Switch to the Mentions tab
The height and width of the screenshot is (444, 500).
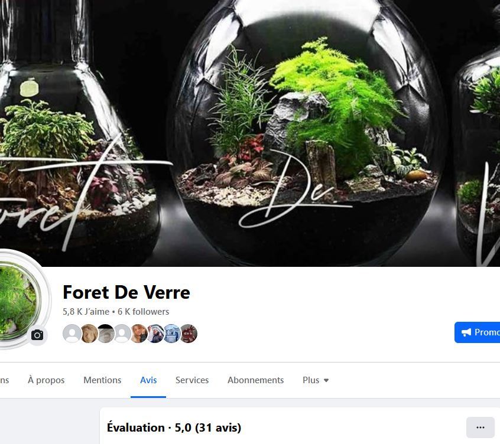pos(102,380)
